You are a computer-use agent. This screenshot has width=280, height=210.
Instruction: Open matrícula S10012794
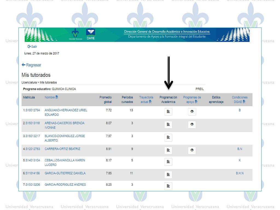[33, 110]
